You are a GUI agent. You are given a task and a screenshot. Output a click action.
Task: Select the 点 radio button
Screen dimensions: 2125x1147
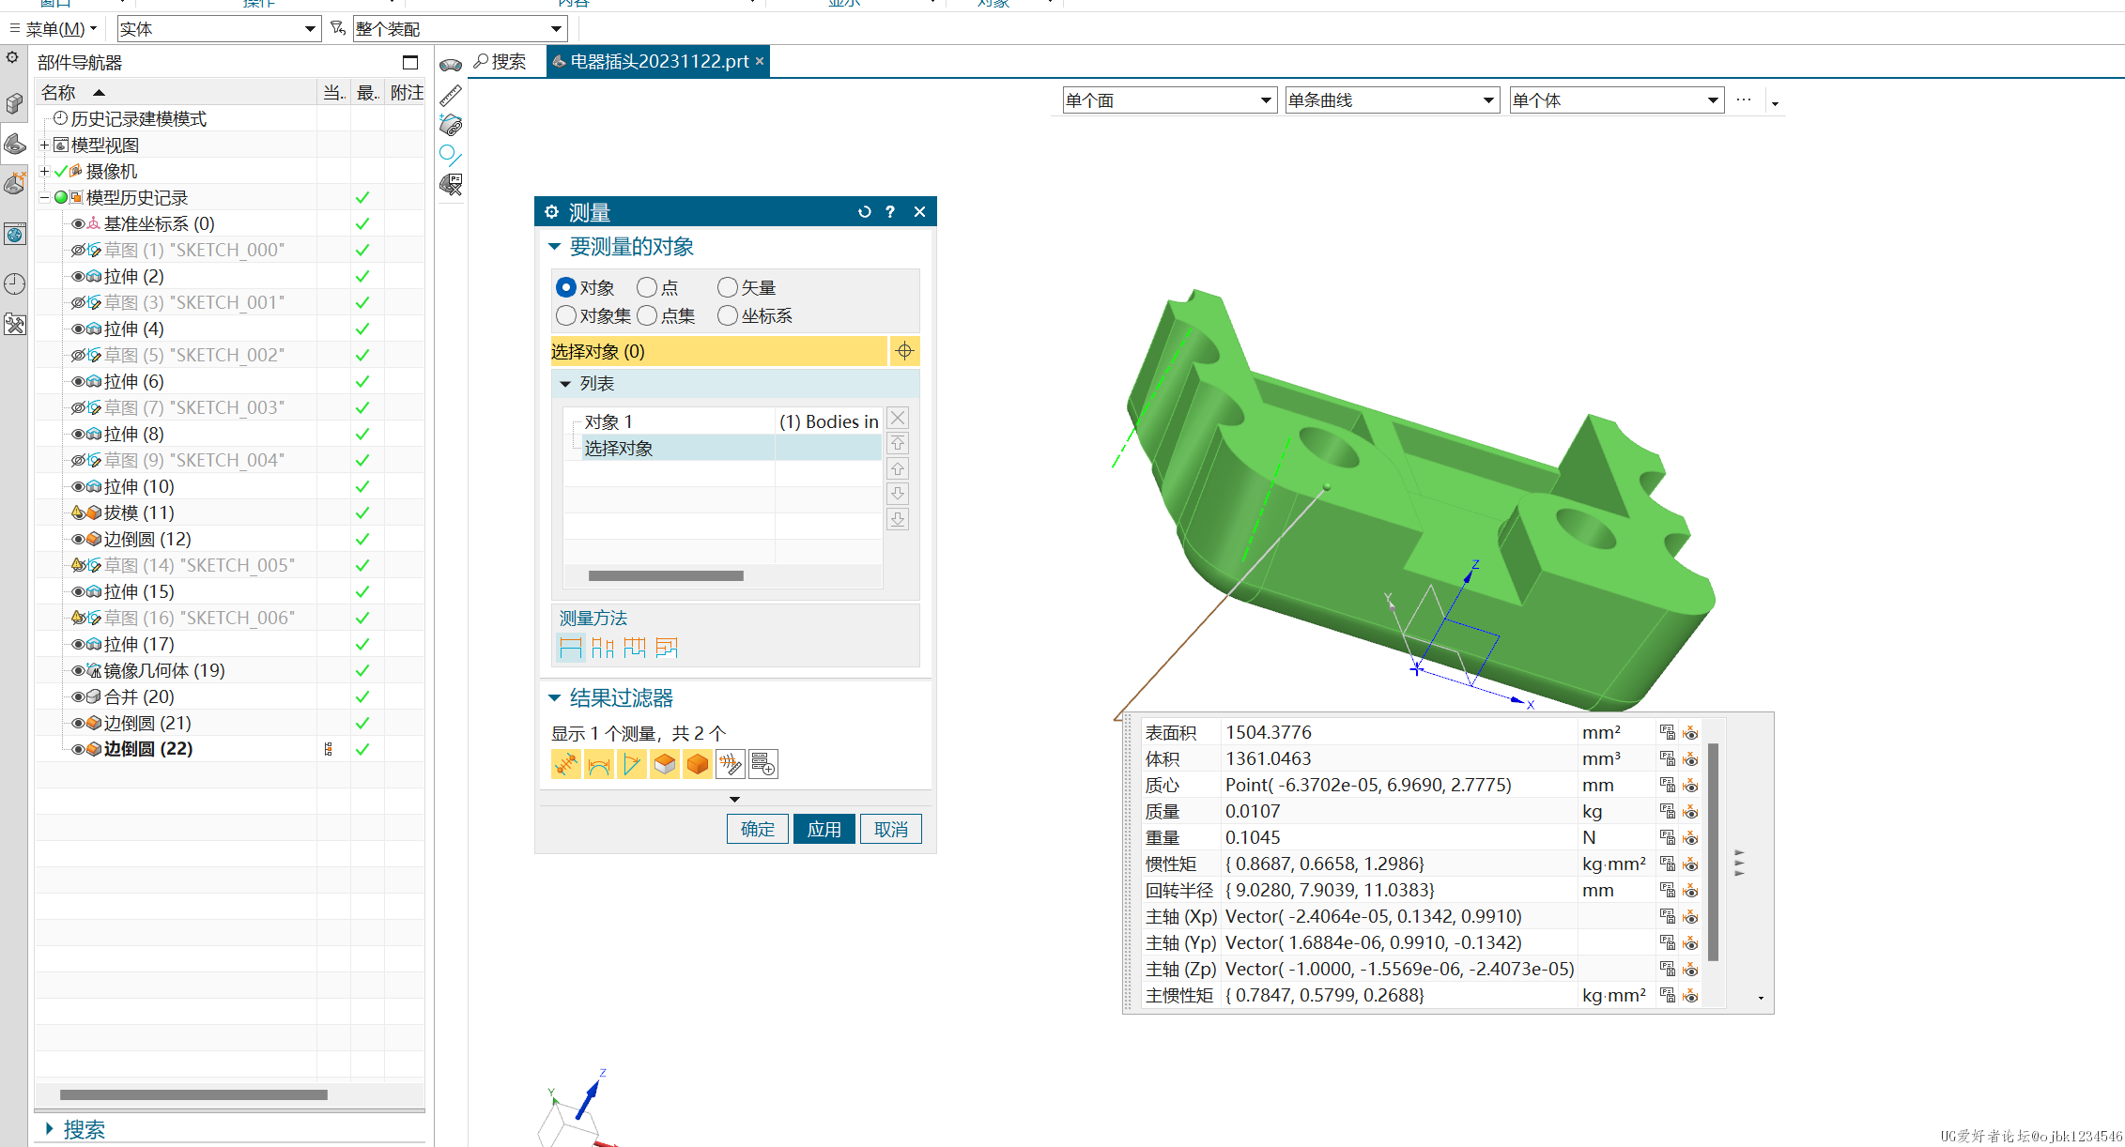point(647,287)
